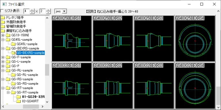Click the GS-L-sample folder icon
221x110 pixels.
(8, 62)
